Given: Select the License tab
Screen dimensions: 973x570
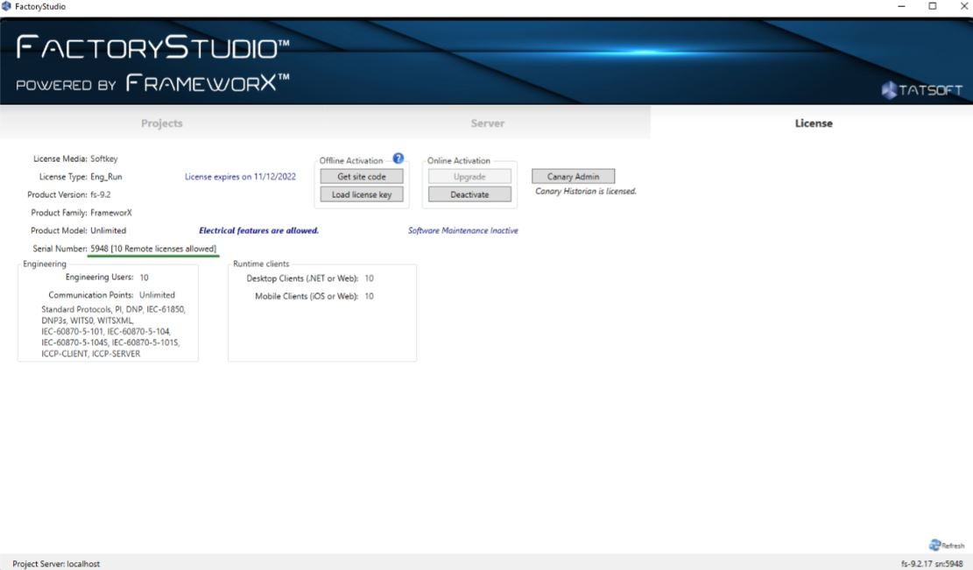Looking at the screenshot, I should (814, 123).
